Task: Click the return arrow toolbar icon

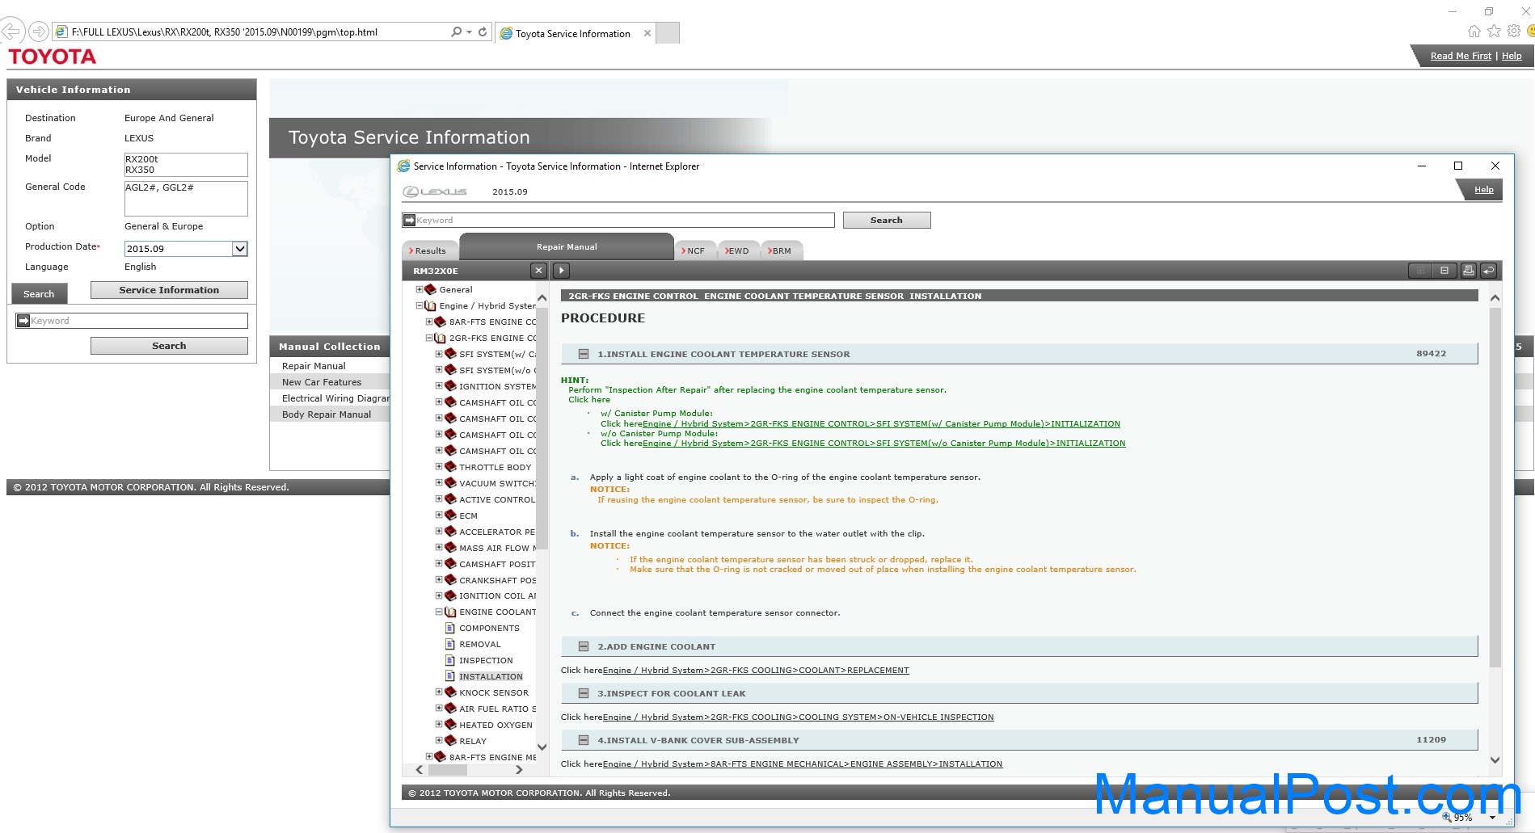Action: point(1488,271)
